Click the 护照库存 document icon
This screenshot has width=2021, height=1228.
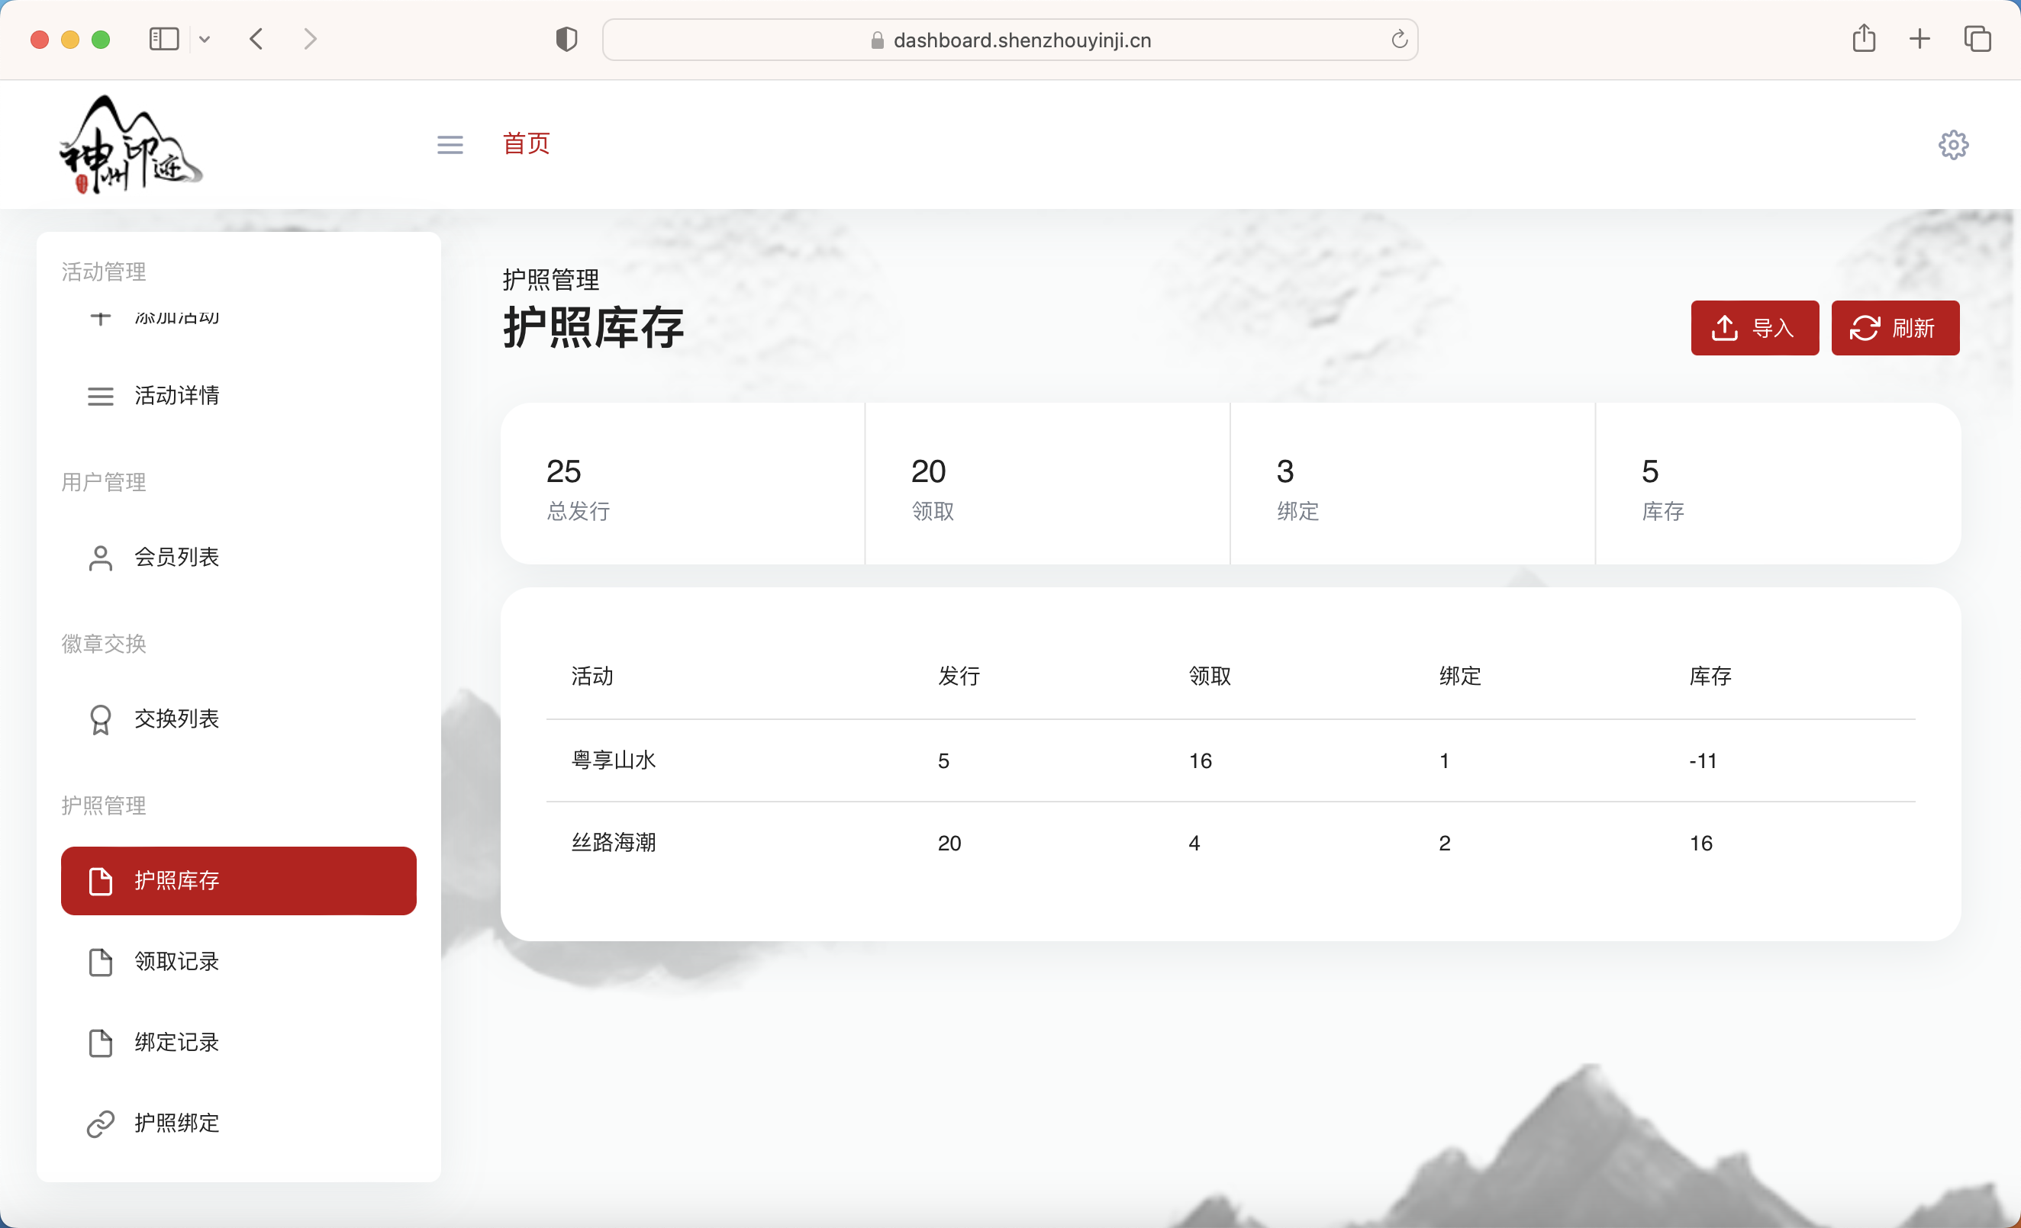[102, 880]
